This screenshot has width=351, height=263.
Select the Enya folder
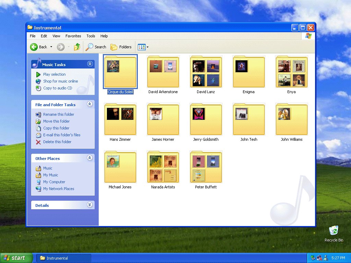[x=291, y=74]
